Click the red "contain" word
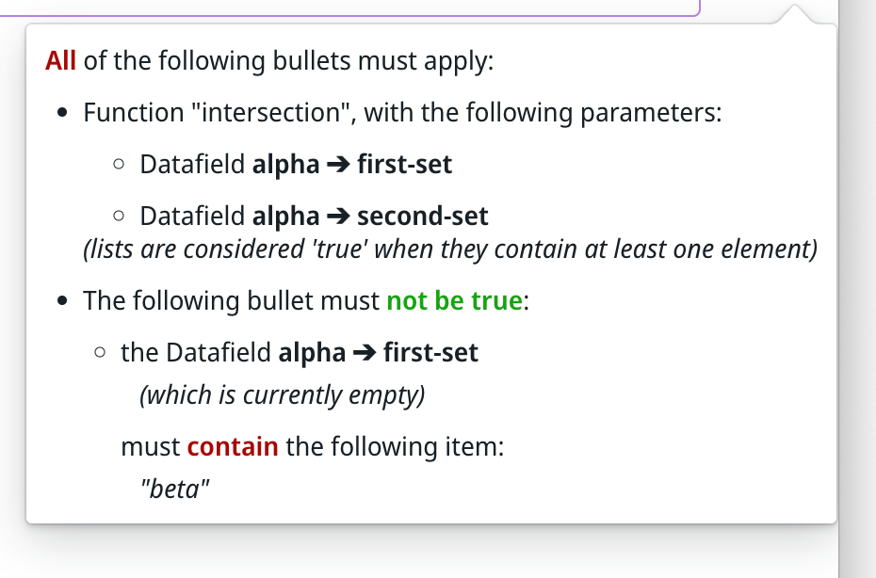Image resolution: width=876 pixels, height=578 pixels. (233, 445)
